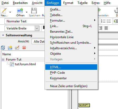Viewport: 118px width, 109px height.
Task: Close the open Einfügen menu
Action: pos(53,3)
